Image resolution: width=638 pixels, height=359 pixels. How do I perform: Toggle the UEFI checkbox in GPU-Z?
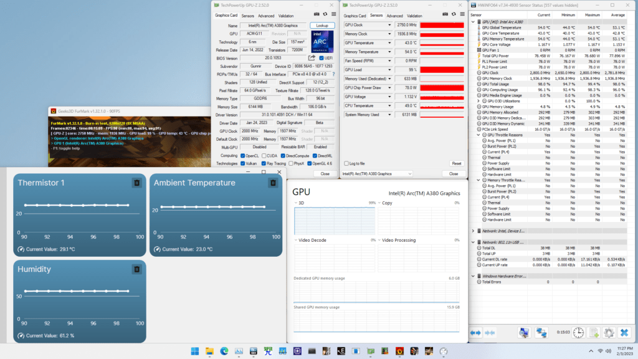click(x=321, y=58)
